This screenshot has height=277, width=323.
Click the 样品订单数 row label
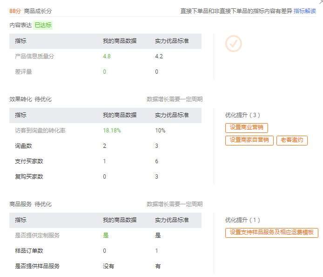coord(29,251)
